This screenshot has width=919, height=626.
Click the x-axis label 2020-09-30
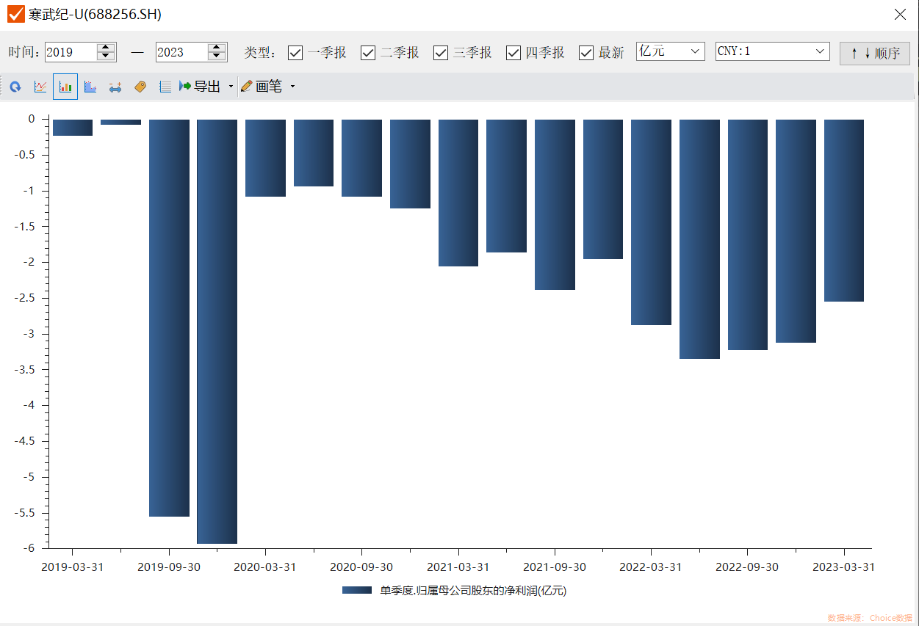361,567
